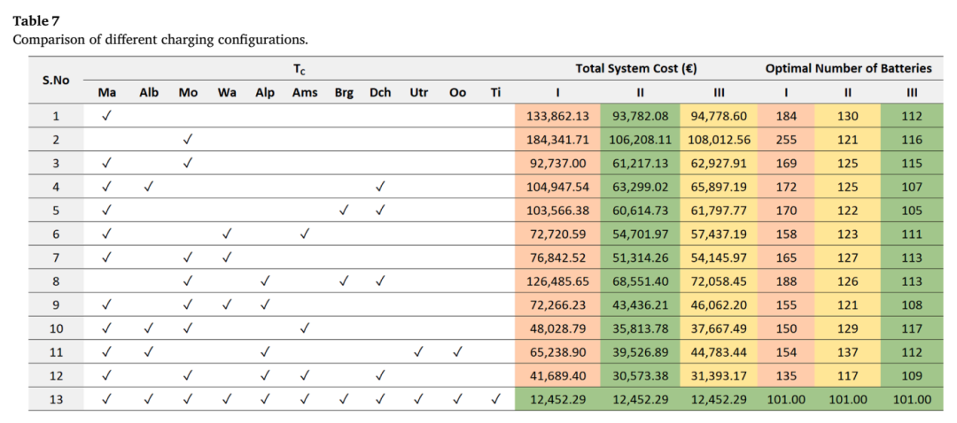Click the Ti checkmark in row 13
The image size is (957, 423).
[495, 399]
